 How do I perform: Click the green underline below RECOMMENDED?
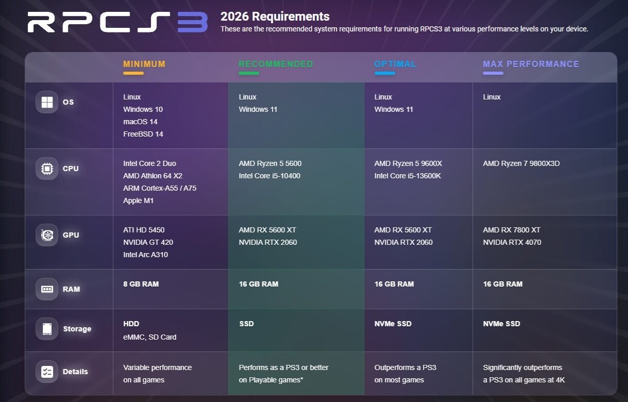point(249,73)
